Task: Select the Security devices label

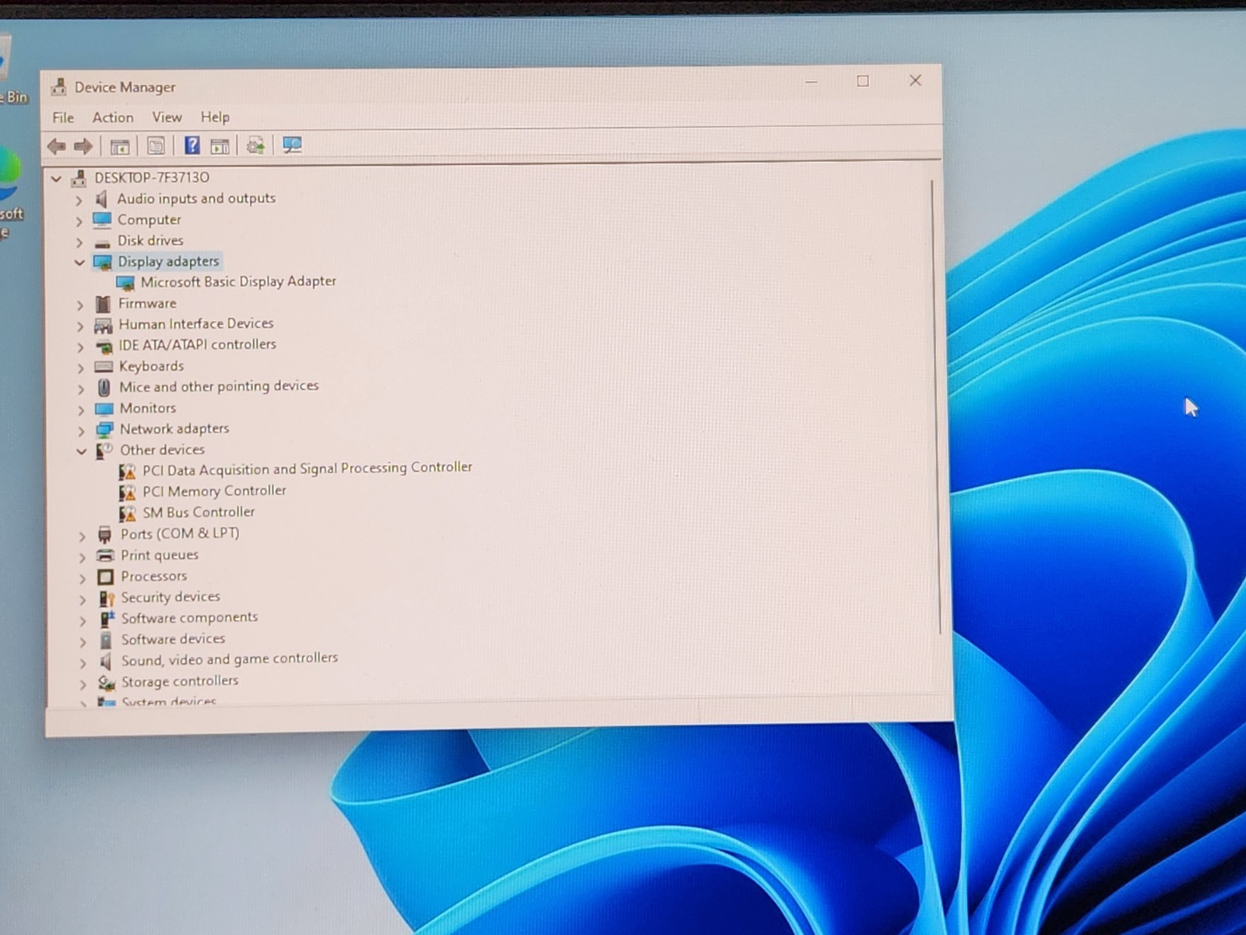Action: tap(171, 597)
